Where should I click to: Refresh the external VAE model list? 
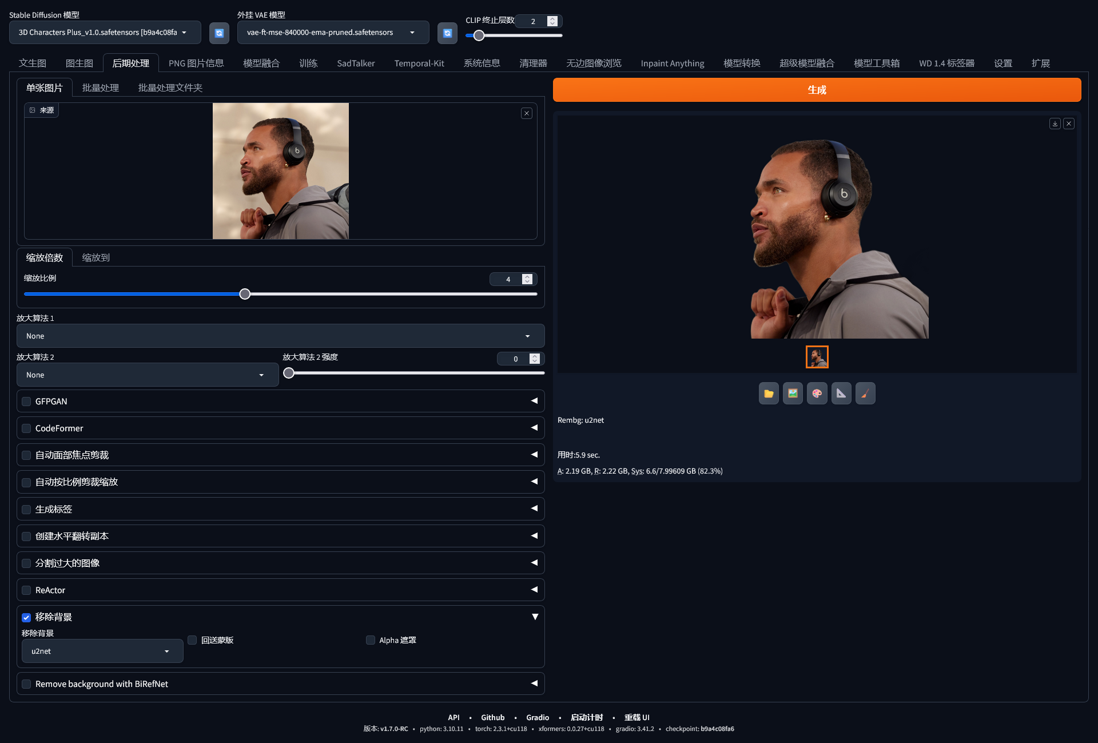click(447, 33)
